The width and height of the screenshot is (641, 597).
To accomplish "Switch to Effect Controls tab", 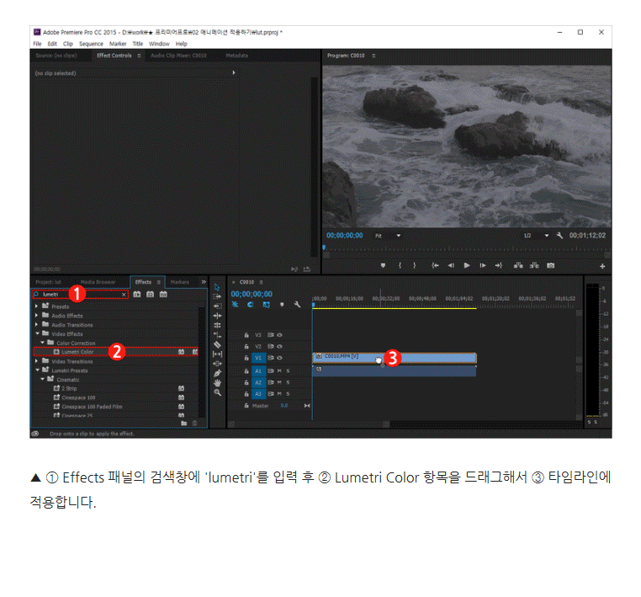I will 114,56.
